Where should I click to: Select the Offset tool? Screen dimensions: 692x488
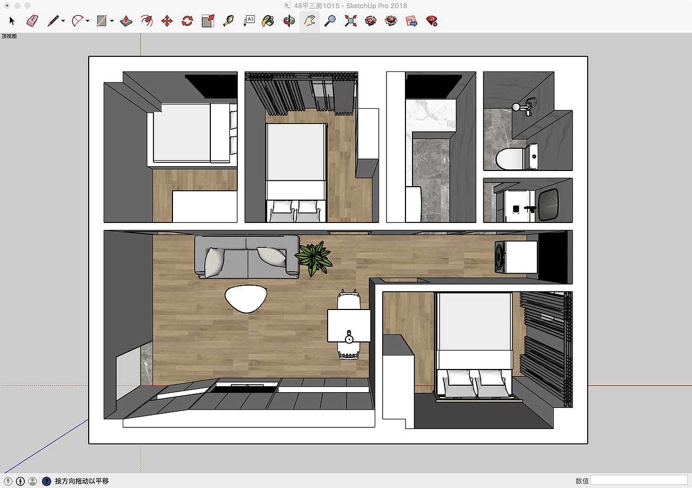coord(147,21)
